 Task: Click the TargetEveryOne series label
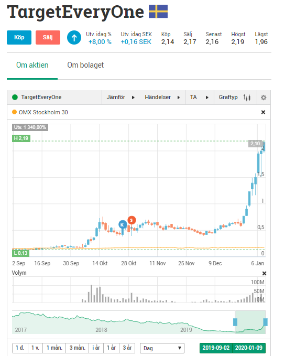(x=41, y=98)
